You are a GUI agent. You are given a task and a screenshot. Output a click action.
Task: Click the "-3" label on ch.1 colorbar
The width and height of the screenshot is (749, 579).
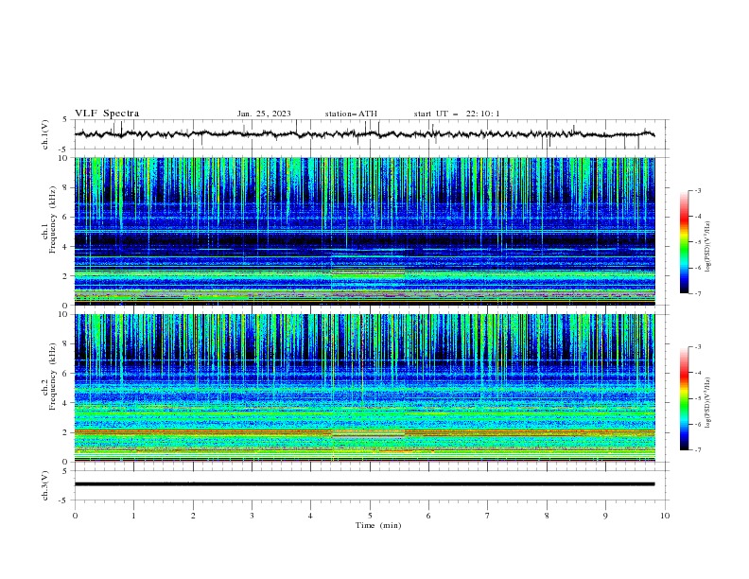(698, 190)
